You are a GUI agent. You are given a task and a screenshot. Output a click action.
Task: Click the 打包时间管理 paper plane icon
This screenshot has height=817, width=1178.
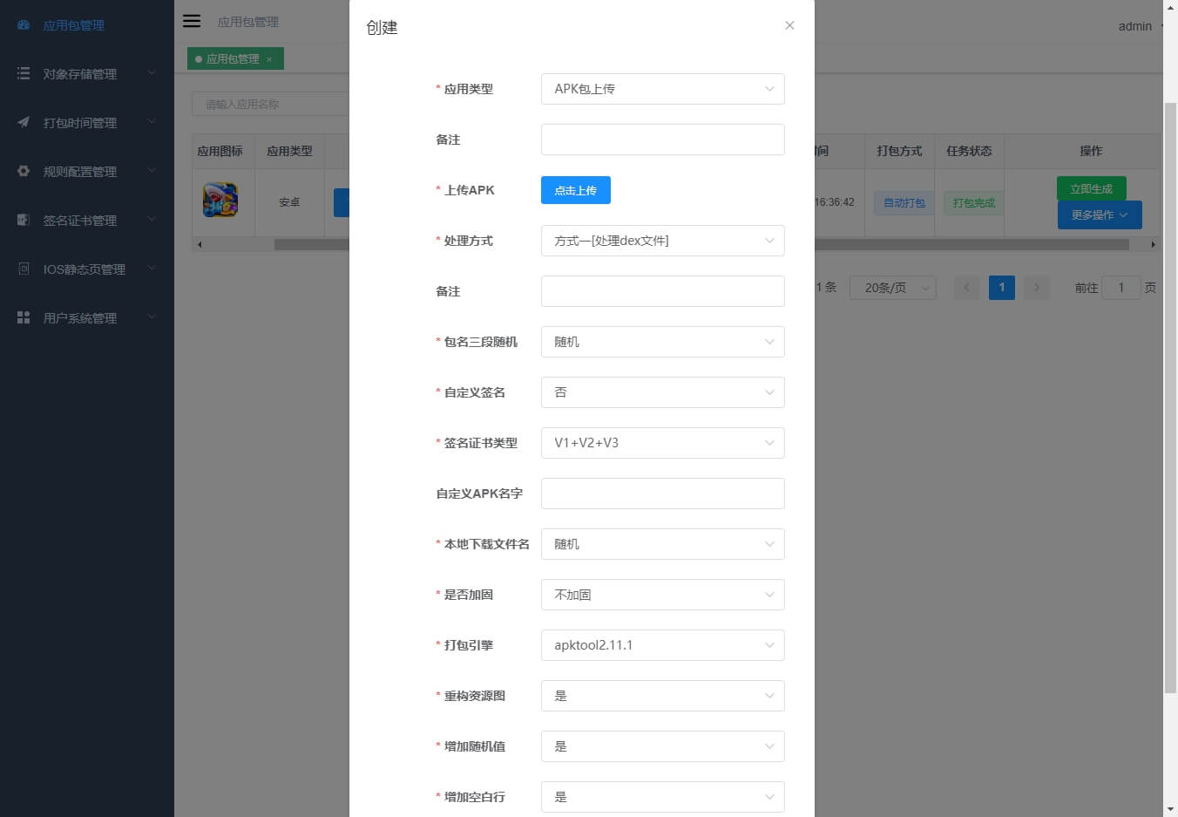pos(24,123)
